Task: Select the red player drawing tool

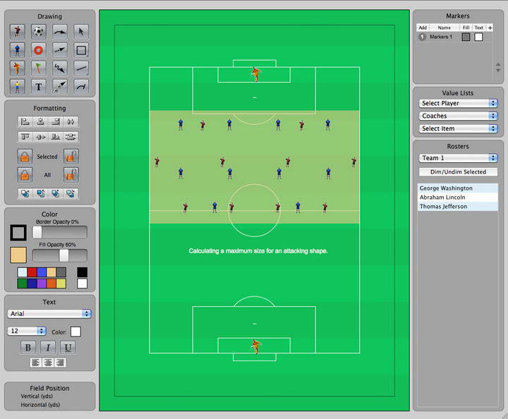Action: click(18, 32)
